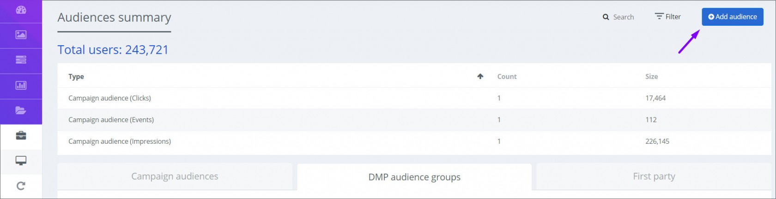
Task: Click the refresh arrow sidebar icon
Action: tap(21, 186)
